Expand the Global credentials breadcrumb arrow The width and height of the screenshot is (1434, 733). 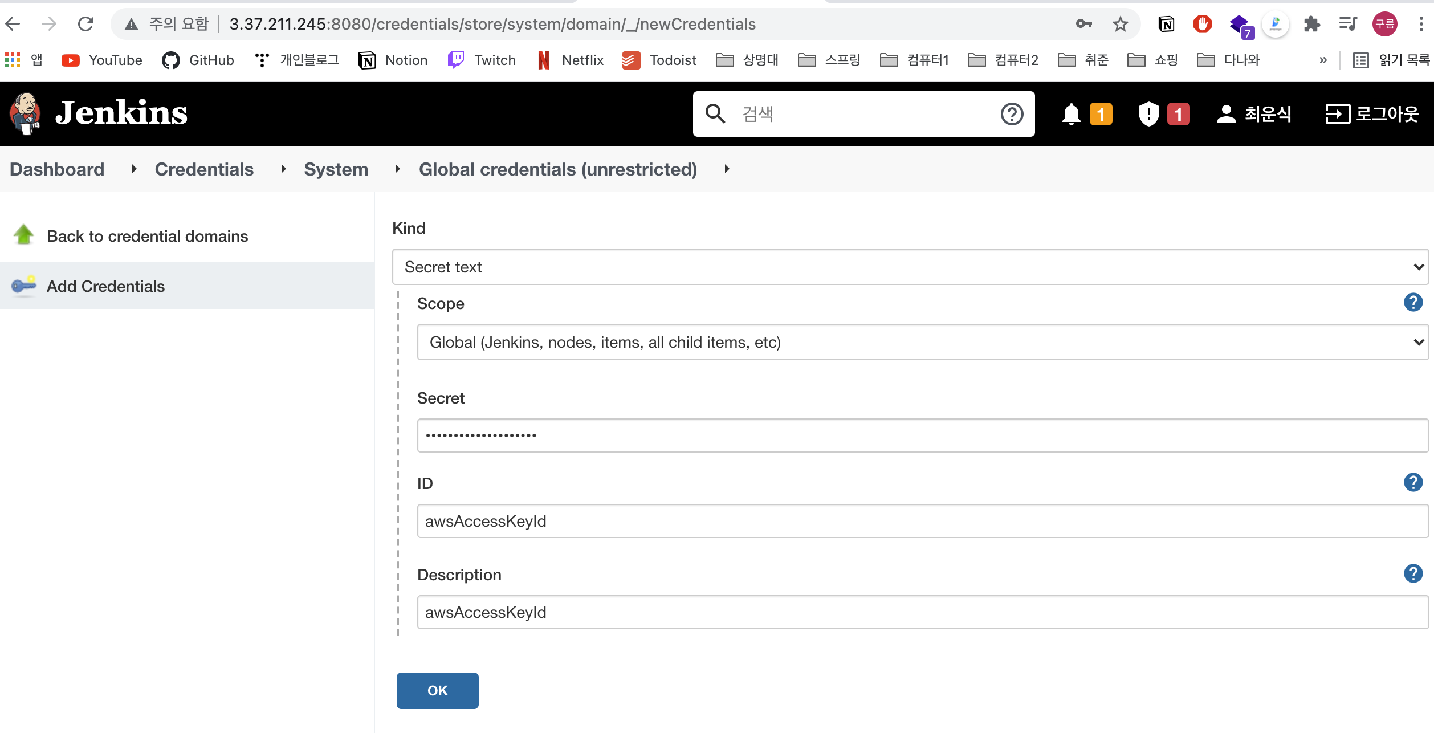(727, 169)
